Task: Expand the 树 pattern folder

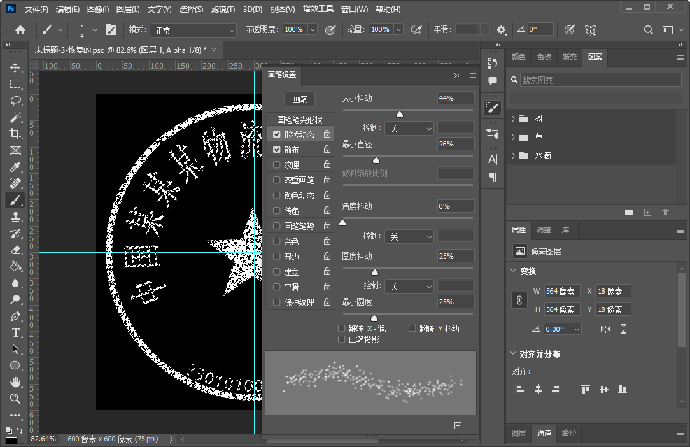Action: tap(513, 118)
